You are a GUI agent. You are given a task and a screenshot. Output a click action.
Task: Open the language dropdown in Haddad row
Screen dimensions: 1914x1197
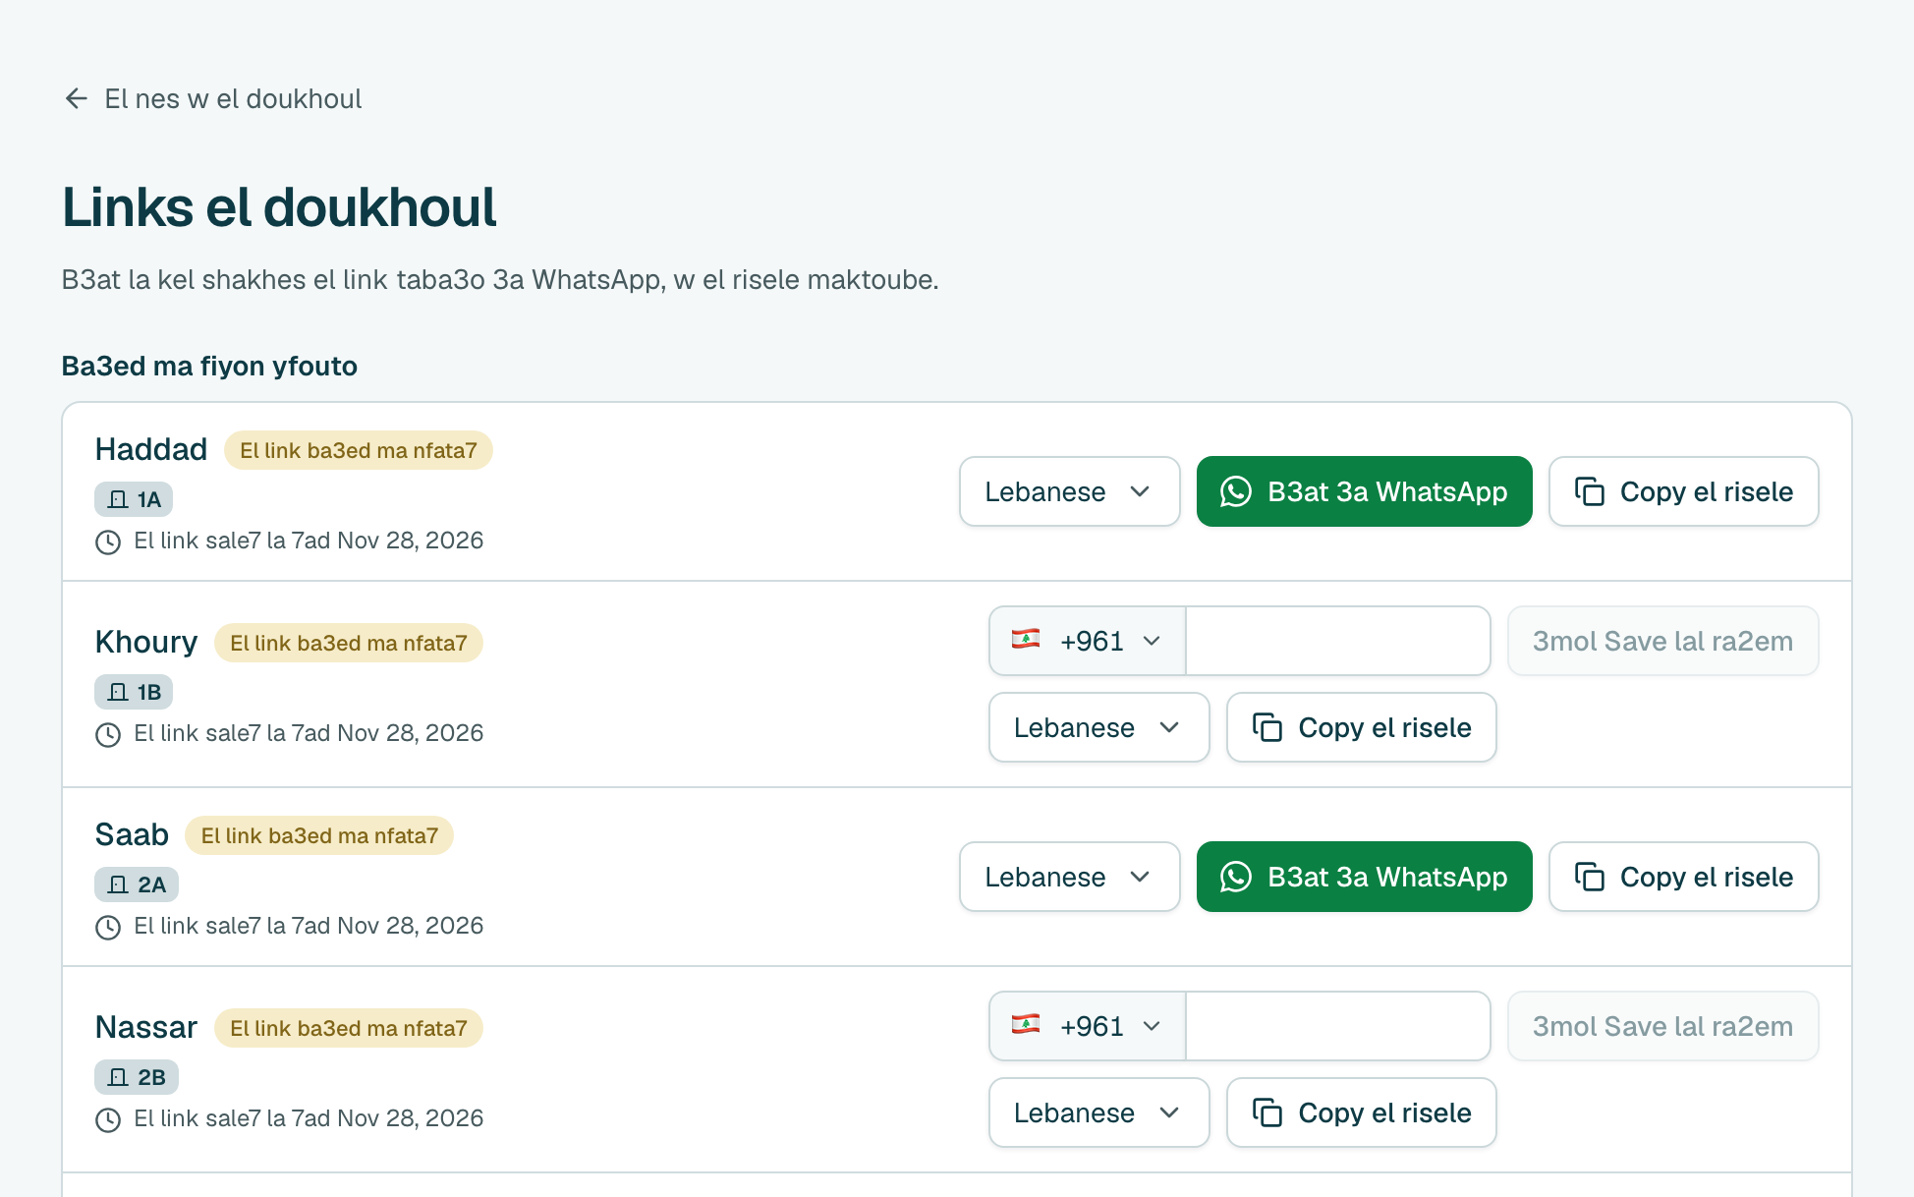(1069, 491)
